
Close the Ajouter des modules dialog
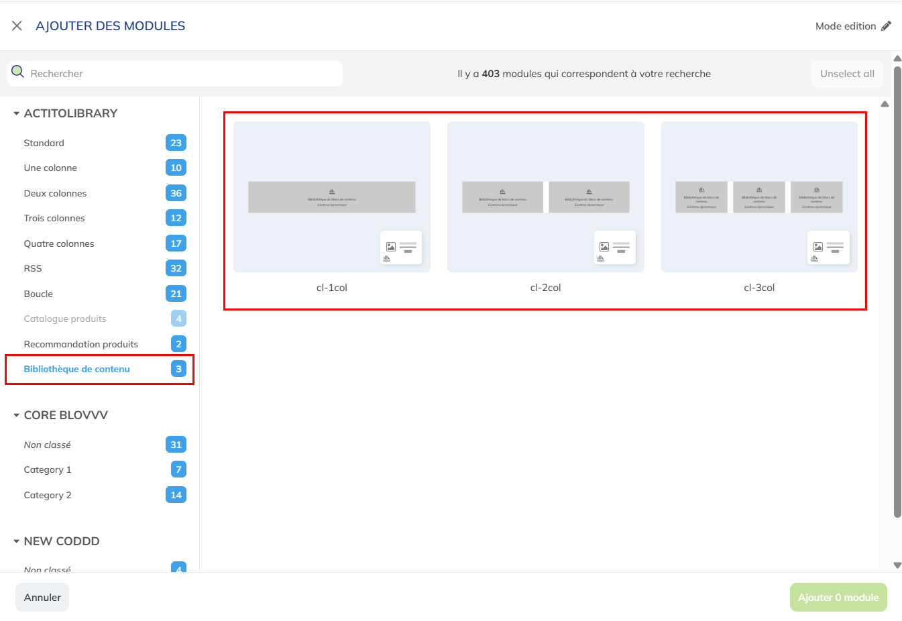pos(17,25)
